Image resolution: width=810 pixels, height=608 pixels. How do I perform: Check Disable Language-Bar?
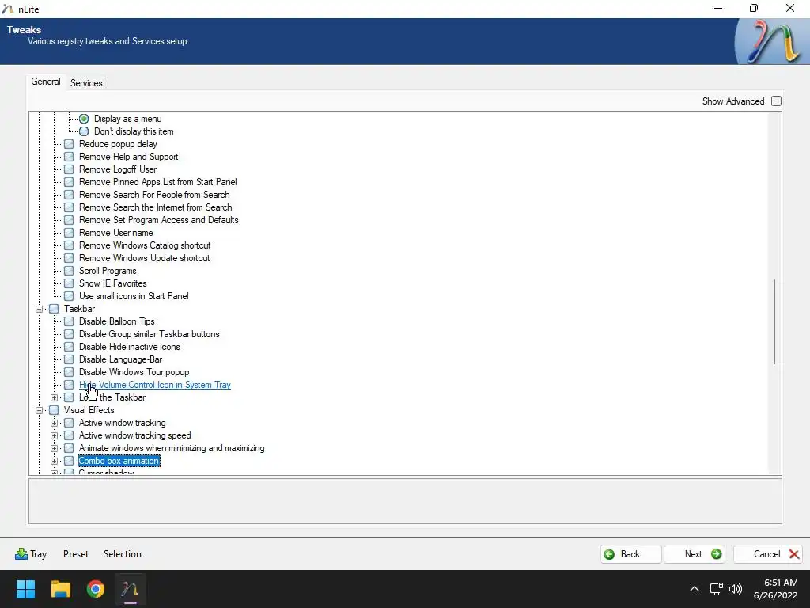pos(69,359)
